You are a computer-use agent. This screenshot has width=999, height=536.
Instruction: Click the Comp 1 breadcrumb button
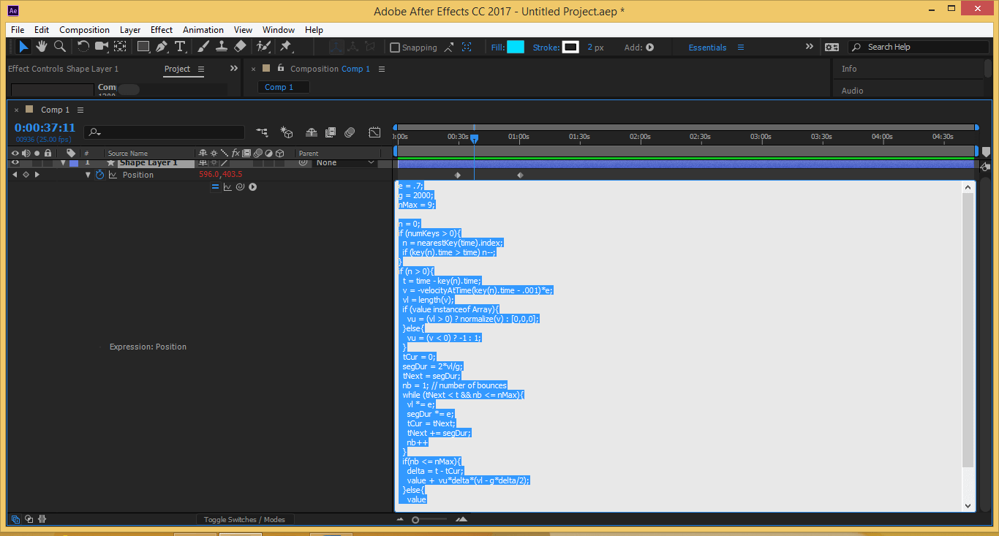click(283, 87)
